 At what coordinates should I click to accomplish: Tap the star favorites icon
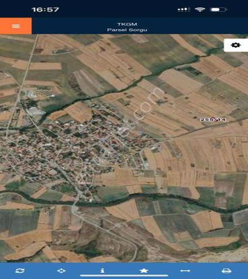click(x=144, y=270)
